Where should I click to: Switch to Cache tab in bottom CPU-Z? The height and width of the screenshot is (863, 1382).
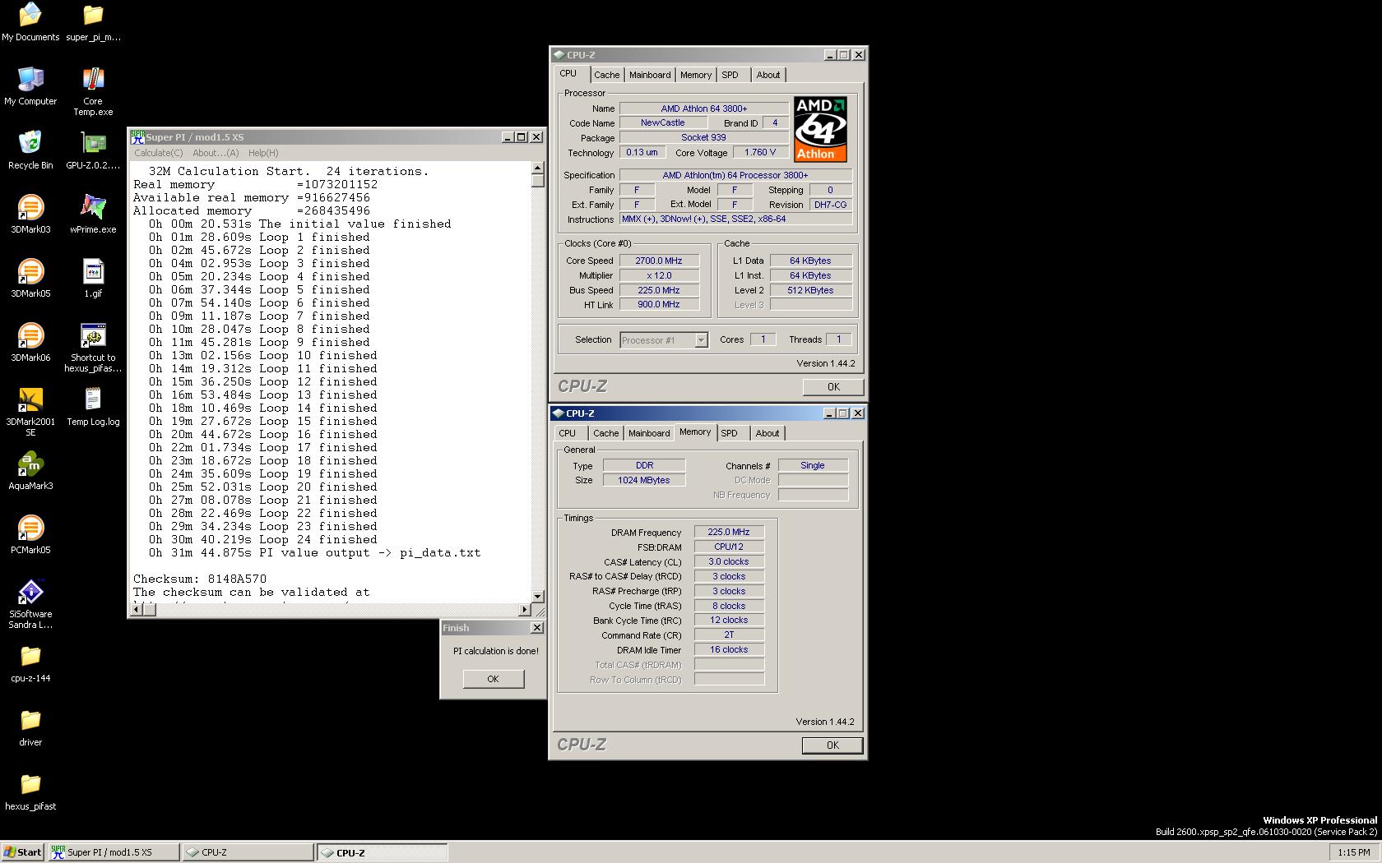(605, 433)
